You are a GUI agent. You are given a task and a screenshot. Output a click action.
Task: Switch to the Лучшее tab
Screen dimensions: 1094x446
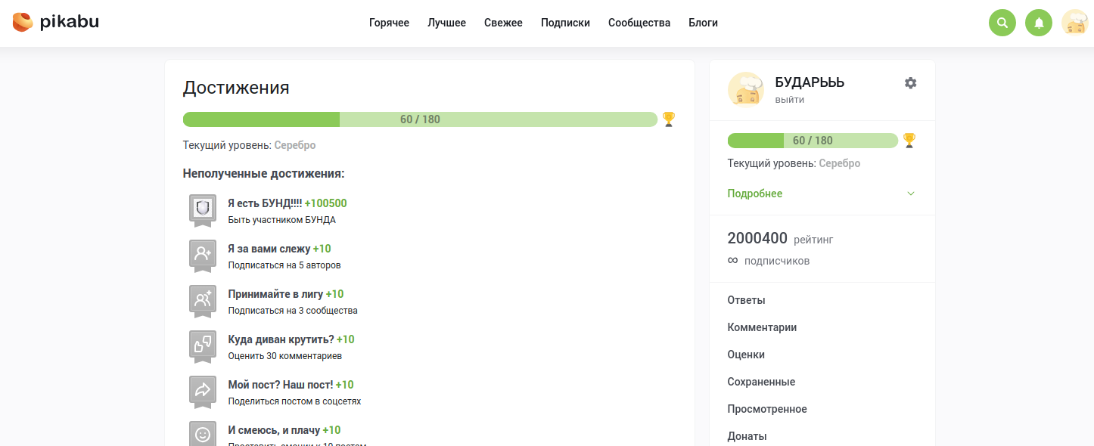click(x=446, y=23)
